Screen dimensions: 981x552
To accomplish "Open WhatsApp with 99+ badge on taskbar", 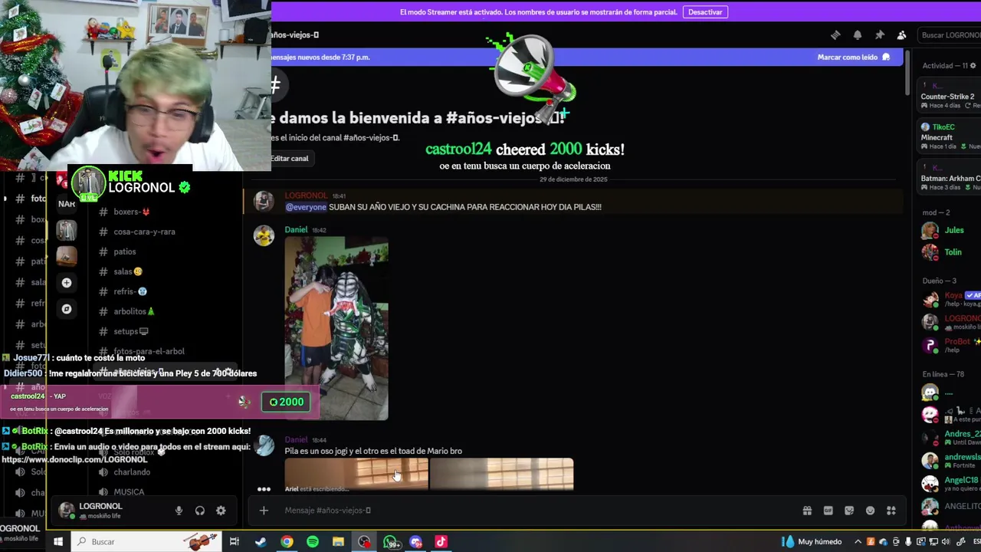I will [x=391, y=542].
